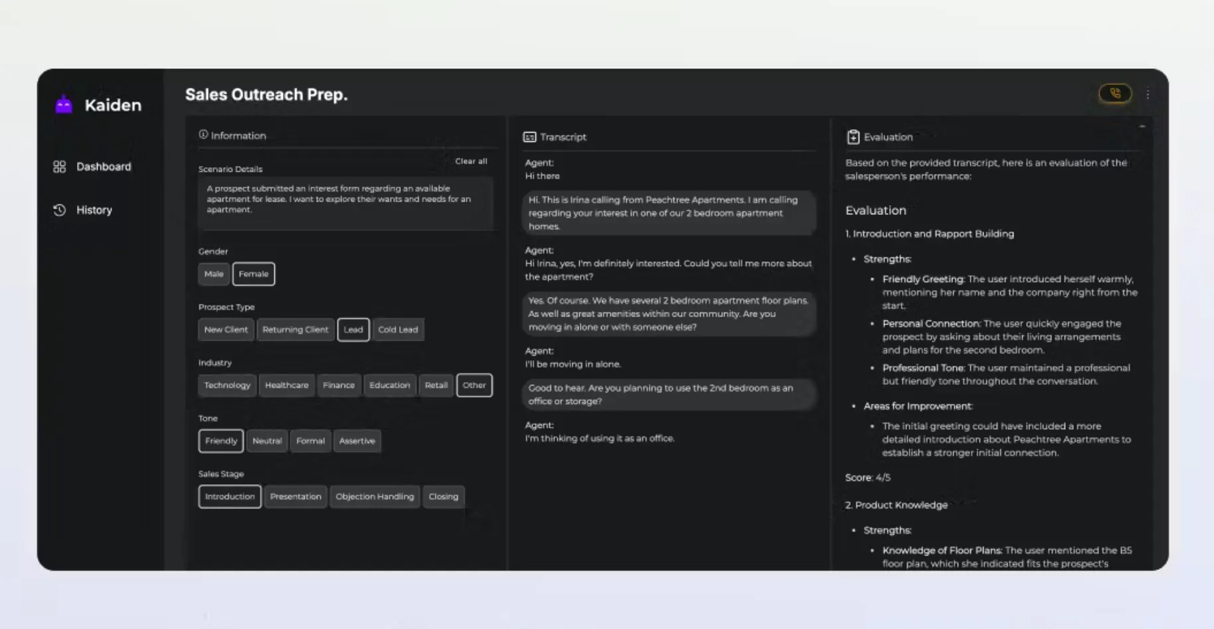Select Male gender option

(x=214, y=274)
